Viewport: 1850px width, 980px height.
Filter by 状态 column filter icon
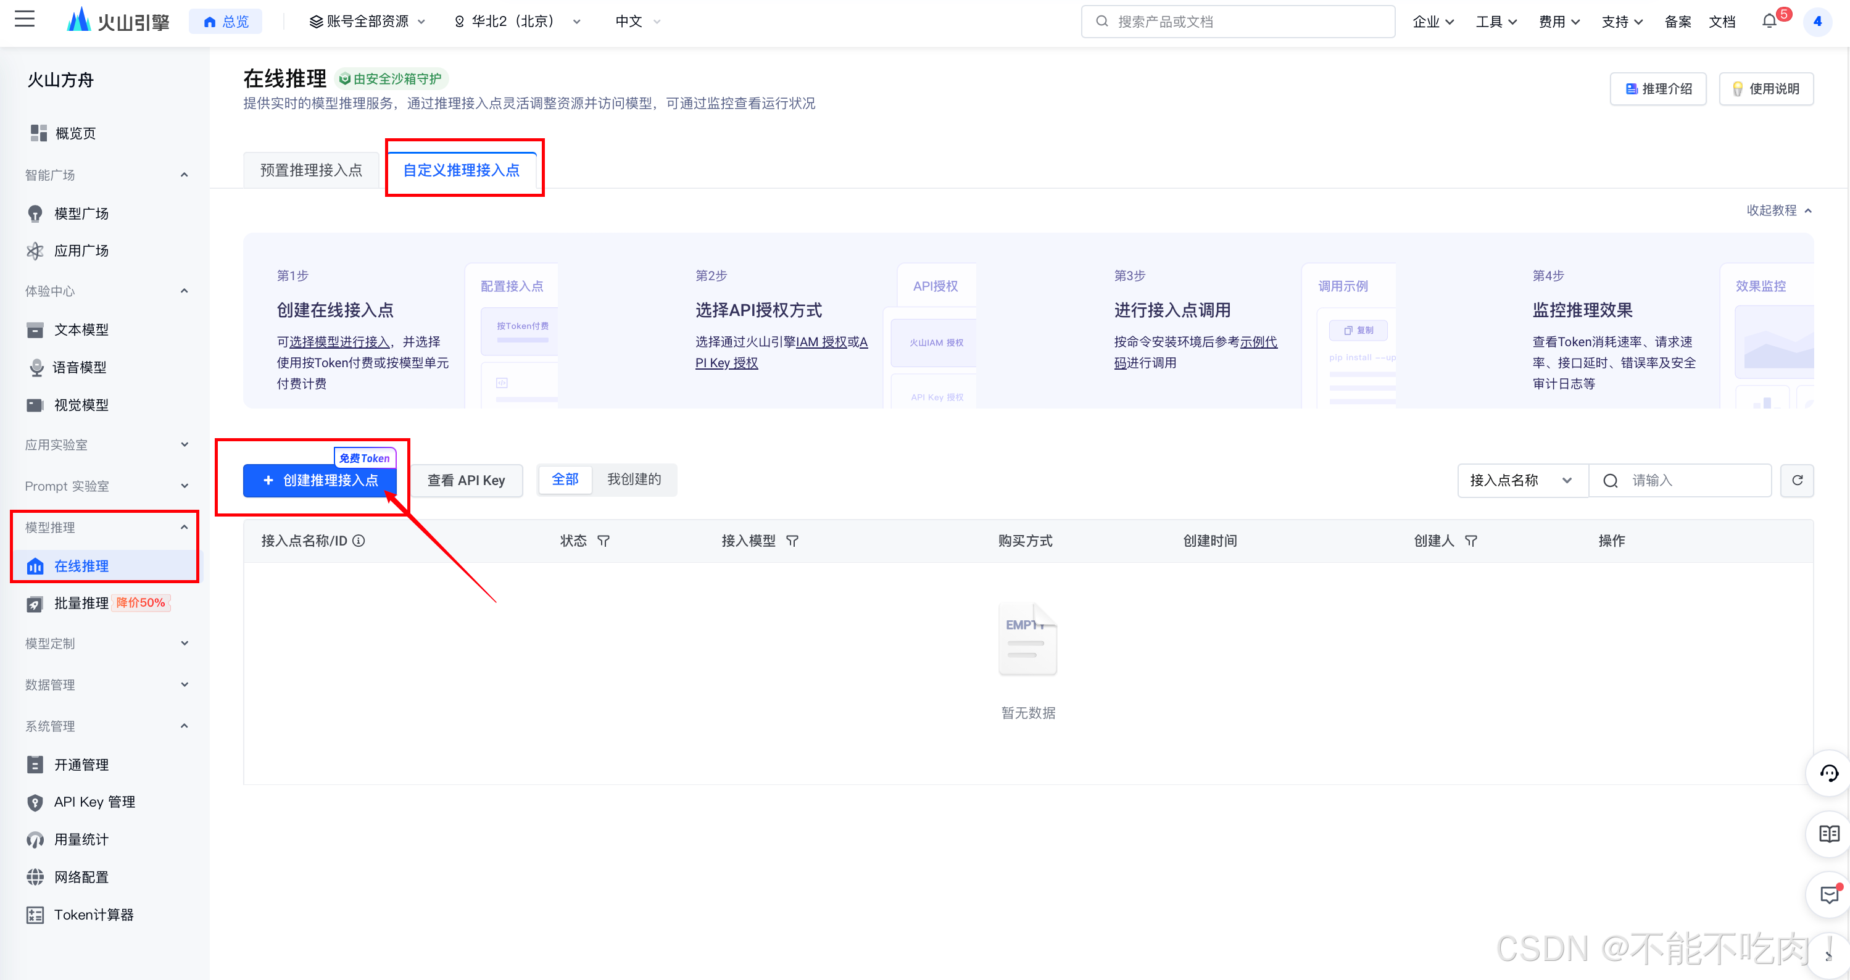(604, 541)
